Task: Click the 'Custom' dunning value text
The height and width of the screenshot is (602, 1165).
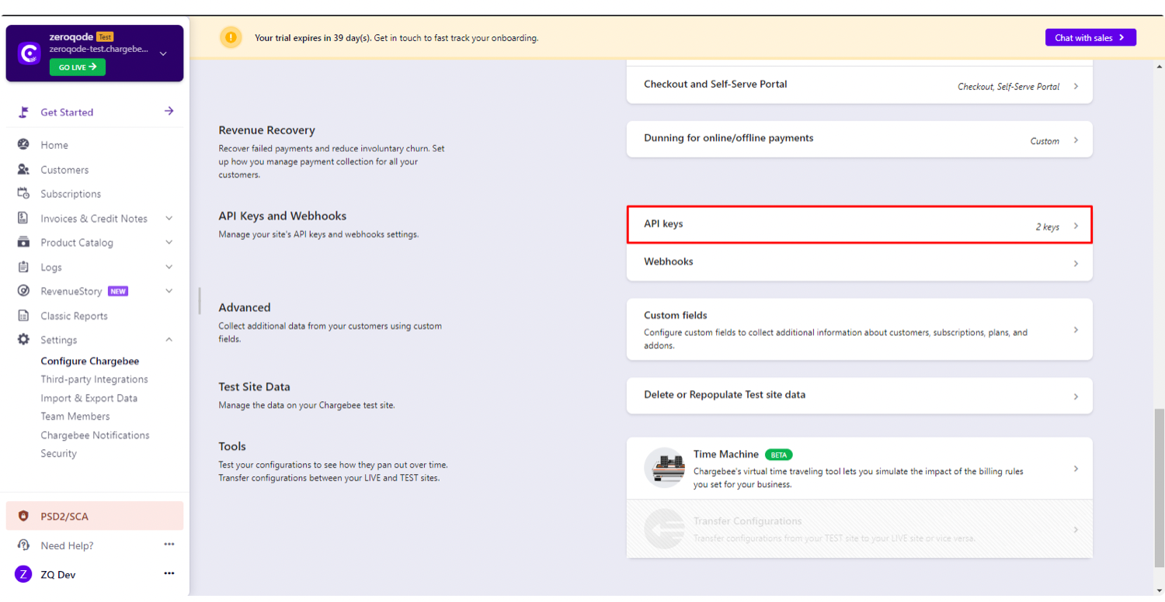Action: (1045, 141)
